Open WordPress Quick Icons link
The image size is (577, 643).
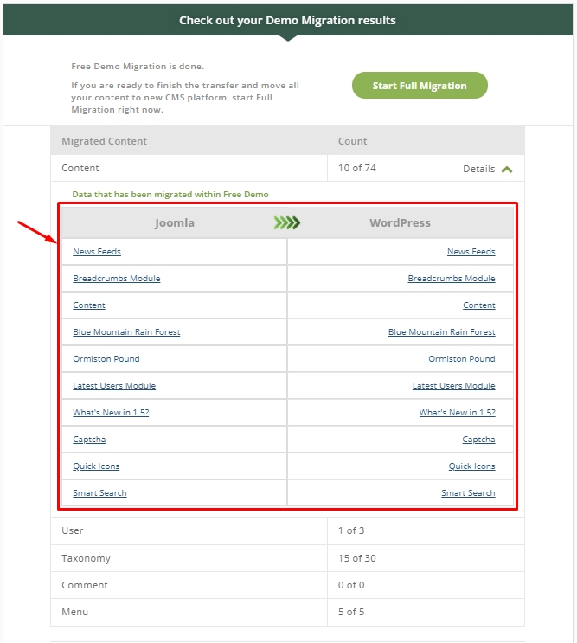(472, 466)
